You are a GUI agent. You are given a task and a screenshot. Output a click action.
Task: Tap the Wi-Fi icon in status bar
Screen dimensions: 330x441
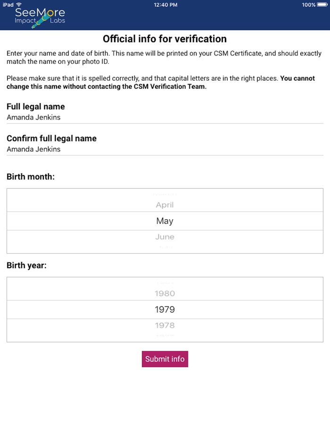(19, 5)
